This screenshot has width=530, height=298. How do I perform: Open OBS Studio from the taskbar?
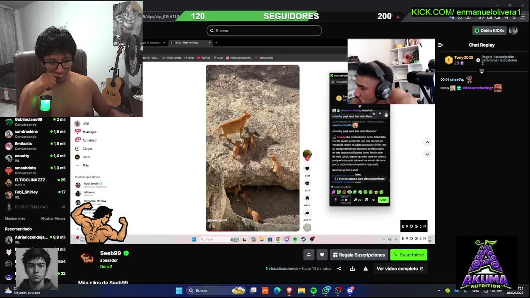click(x=338, y=291)
